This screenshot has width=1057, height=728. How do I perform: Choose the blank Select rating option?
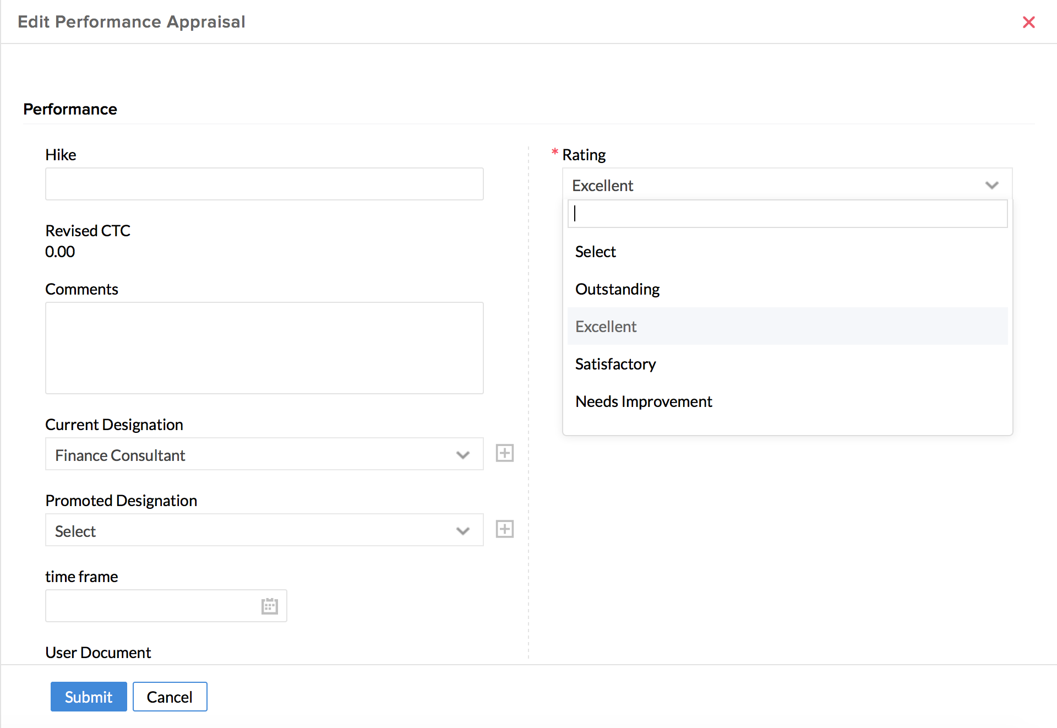[595, 252]
